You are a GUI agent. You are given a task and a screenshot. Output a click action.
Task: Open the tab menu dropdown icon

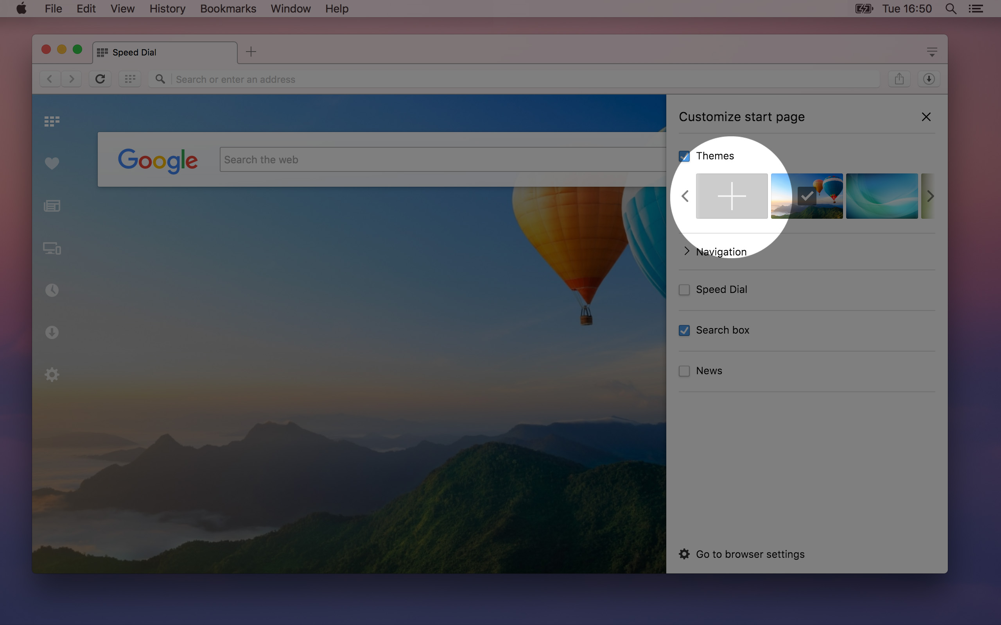[931, 52]
